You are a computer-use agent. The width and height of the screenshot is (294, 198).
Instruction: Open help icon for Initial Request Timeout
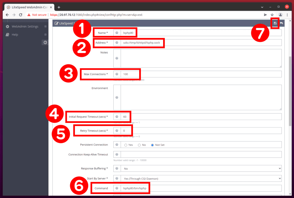click(117, 117)
